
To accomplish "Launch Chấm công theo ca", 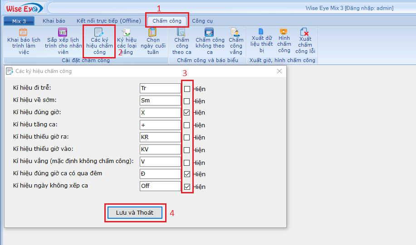I will point(181,41).
